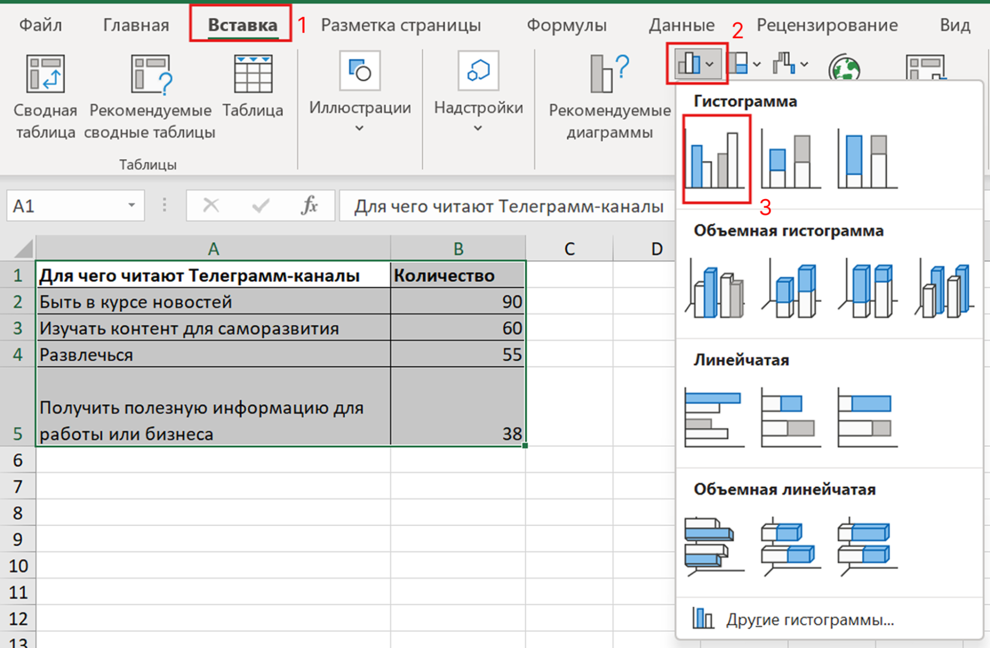Screen dimensions: 990x648
Task: Expand the Надстройки dropdown
Action: tap(477, 128)
